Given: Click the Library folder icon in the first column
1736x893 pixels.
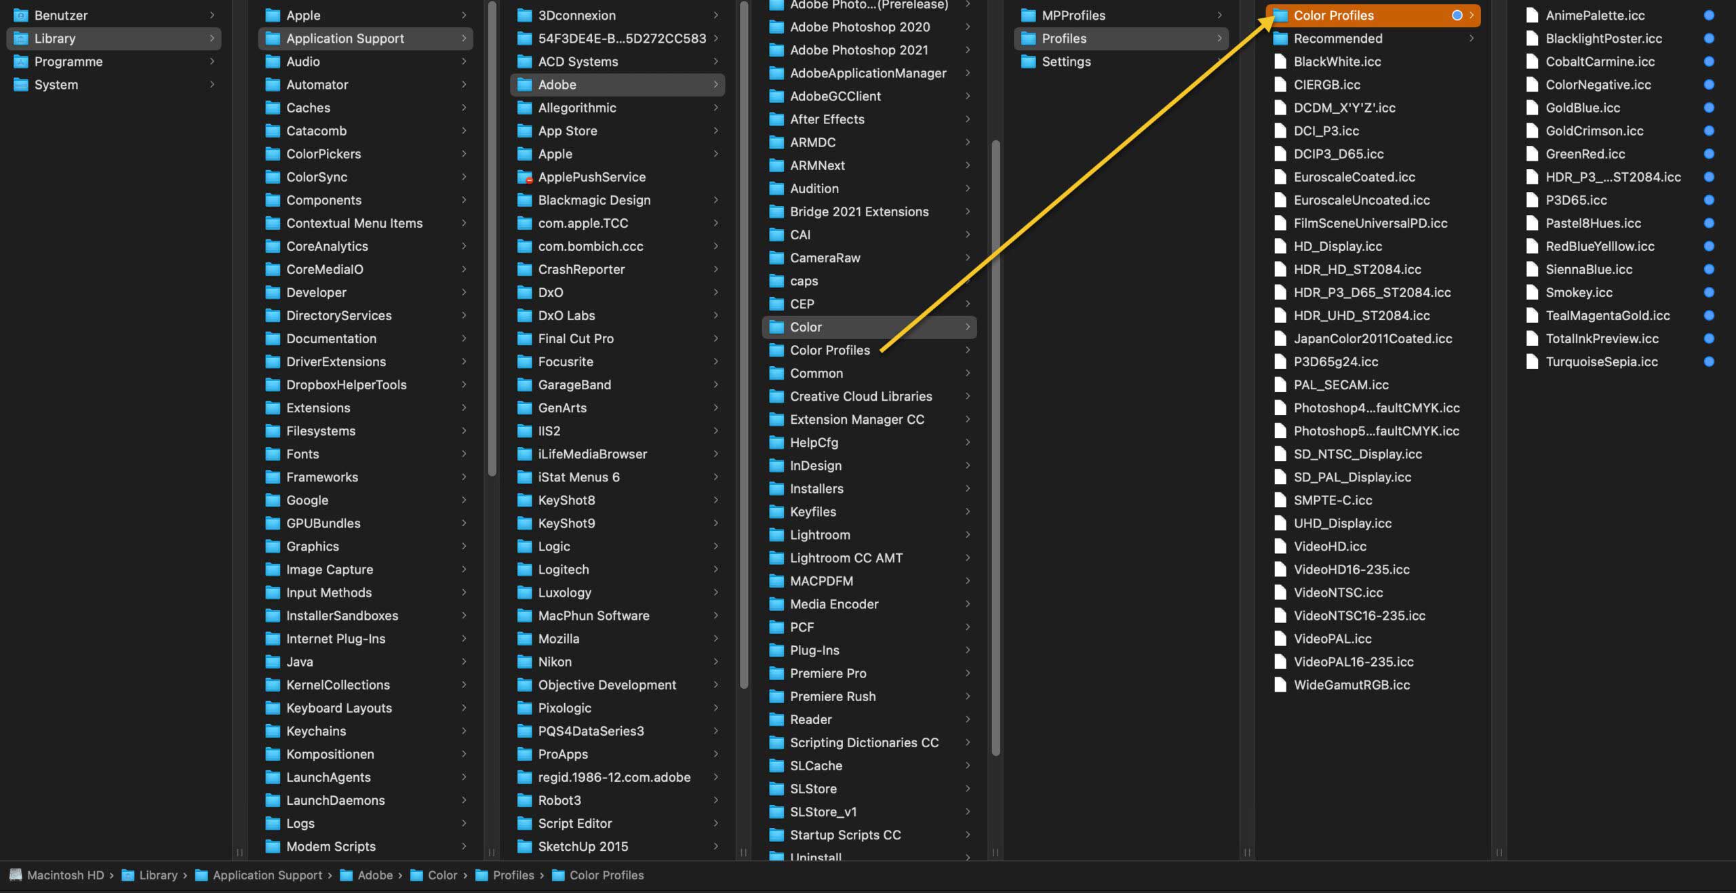Looking at the screenshot, I should pyautogui.click(x=22, y=39).
